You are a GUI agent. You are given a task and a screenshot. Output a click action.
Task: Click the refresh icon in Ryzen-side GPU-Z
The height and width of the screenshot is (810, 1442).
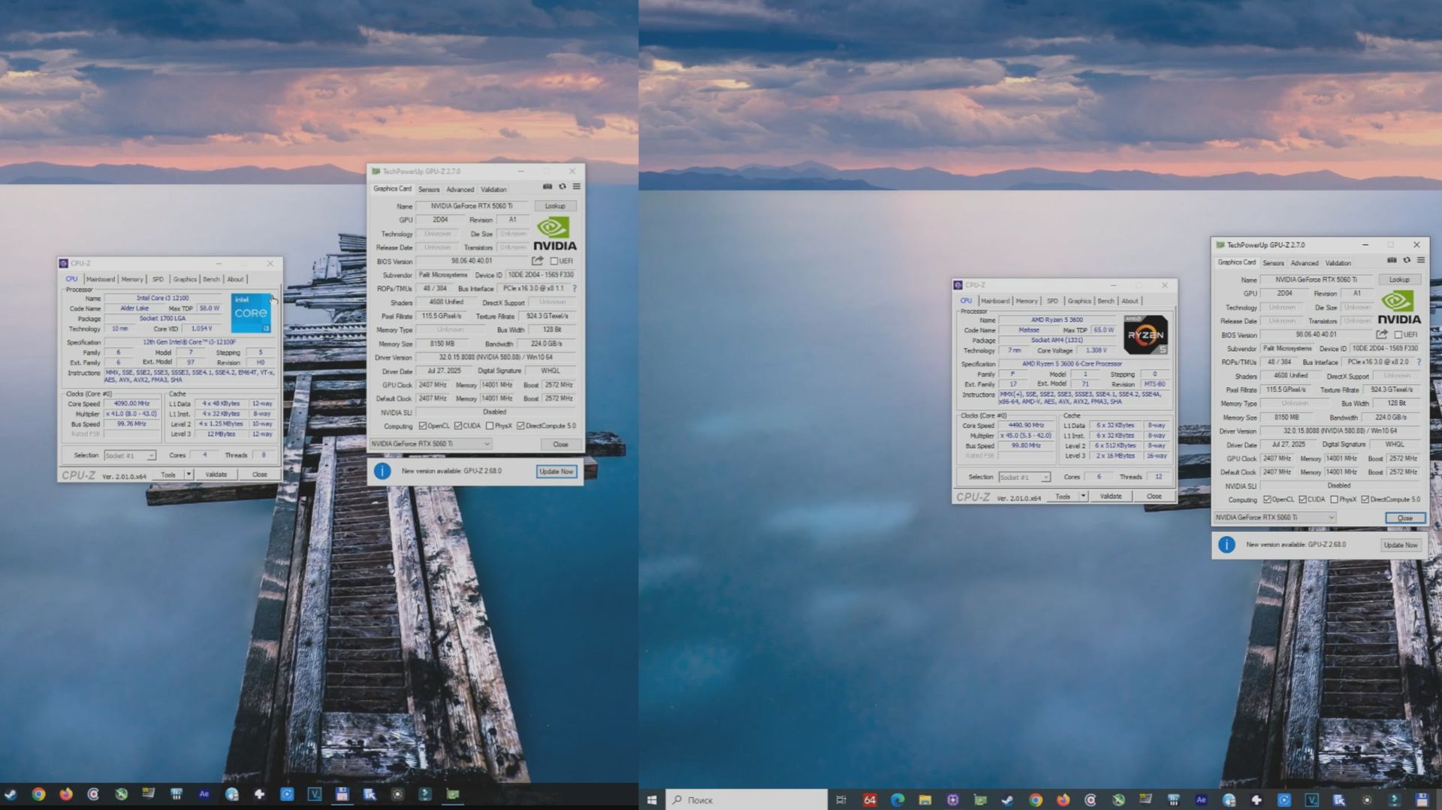click(1407, 261)
